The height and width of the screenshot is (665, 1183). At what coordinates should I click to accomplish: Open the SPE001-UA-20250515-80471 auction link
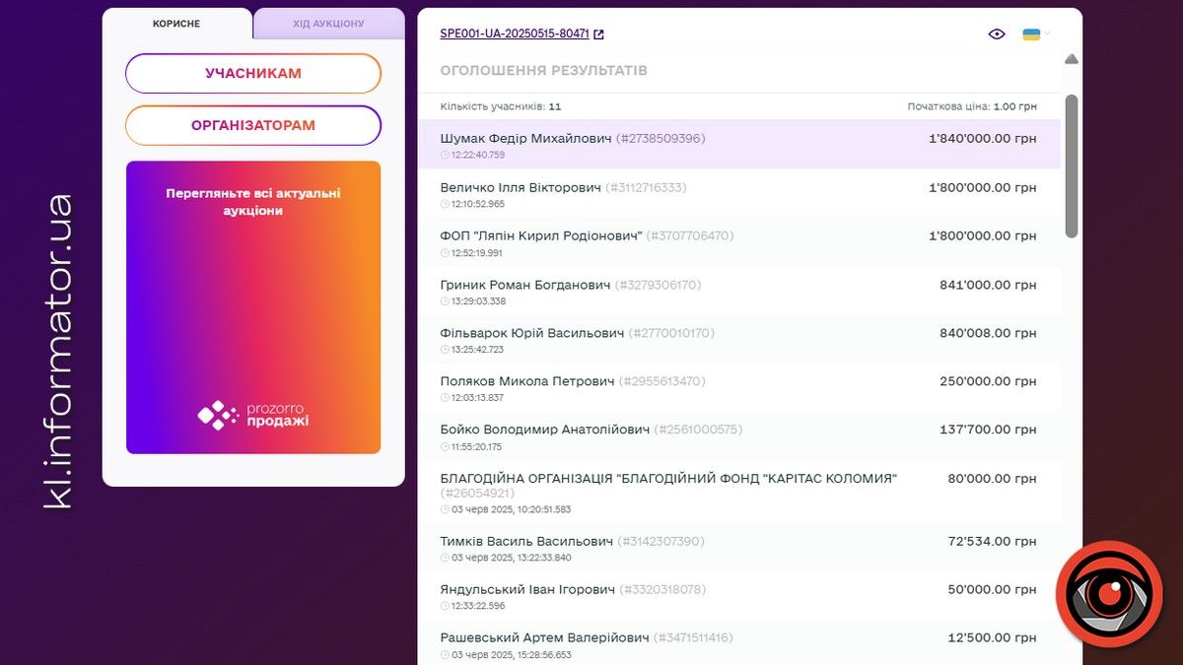[x=513, y=33]
